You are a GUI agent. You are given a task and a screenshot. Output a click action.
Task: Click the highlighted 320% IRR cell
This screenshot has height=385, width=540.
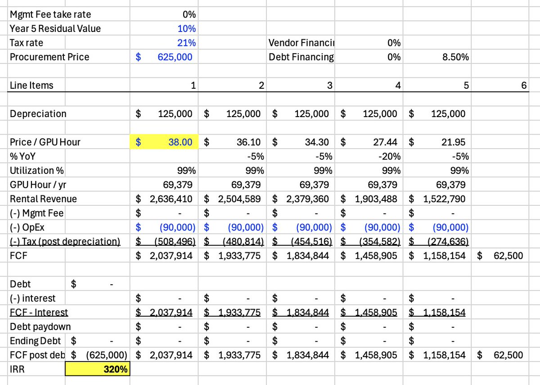click(x=98, y=370)
